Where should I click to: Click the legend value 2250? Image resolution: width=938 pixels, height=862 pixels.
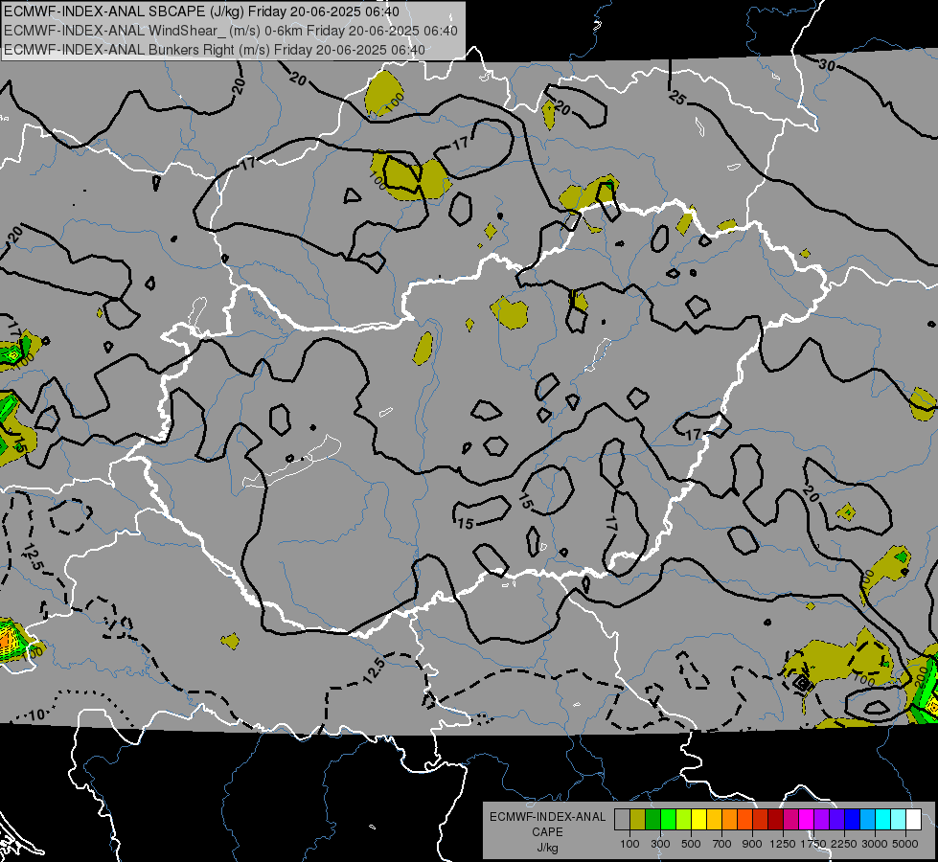pos(844,844)
